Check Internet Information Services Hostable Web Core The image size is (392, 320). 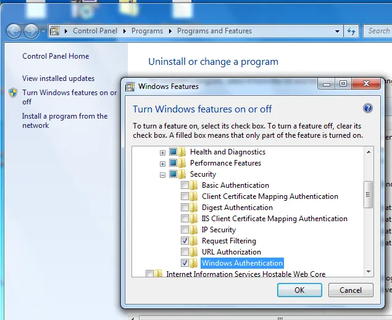[149, 274]
